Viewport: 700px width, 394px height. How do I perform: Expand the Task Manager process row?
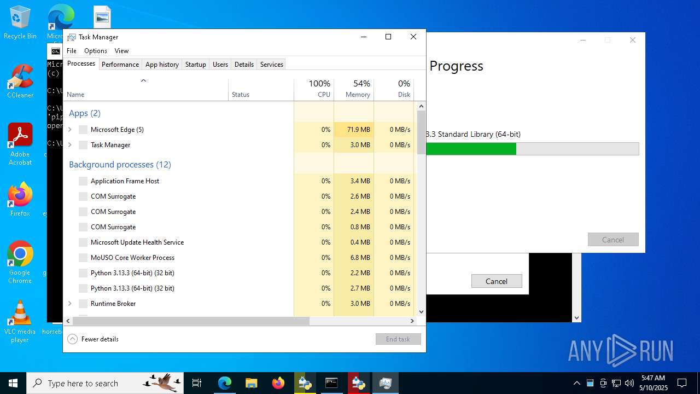[x=69, y=145]
